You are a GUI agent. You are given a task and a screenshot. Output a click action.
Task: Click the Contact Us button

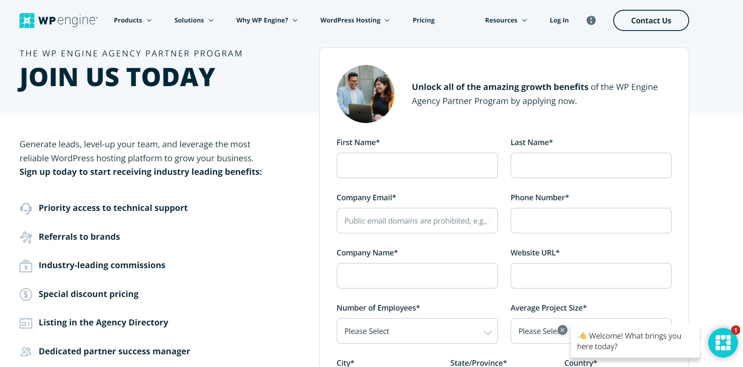point(651,20)
